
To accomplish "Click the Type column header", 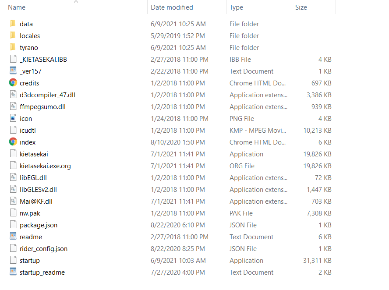I will [x=237, y=7].
